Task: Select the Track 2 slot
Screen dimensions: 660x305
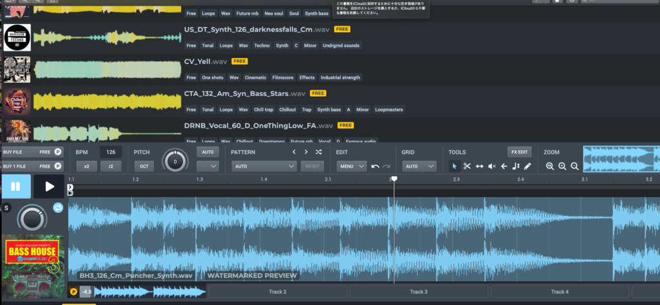Action: point(277,292)
